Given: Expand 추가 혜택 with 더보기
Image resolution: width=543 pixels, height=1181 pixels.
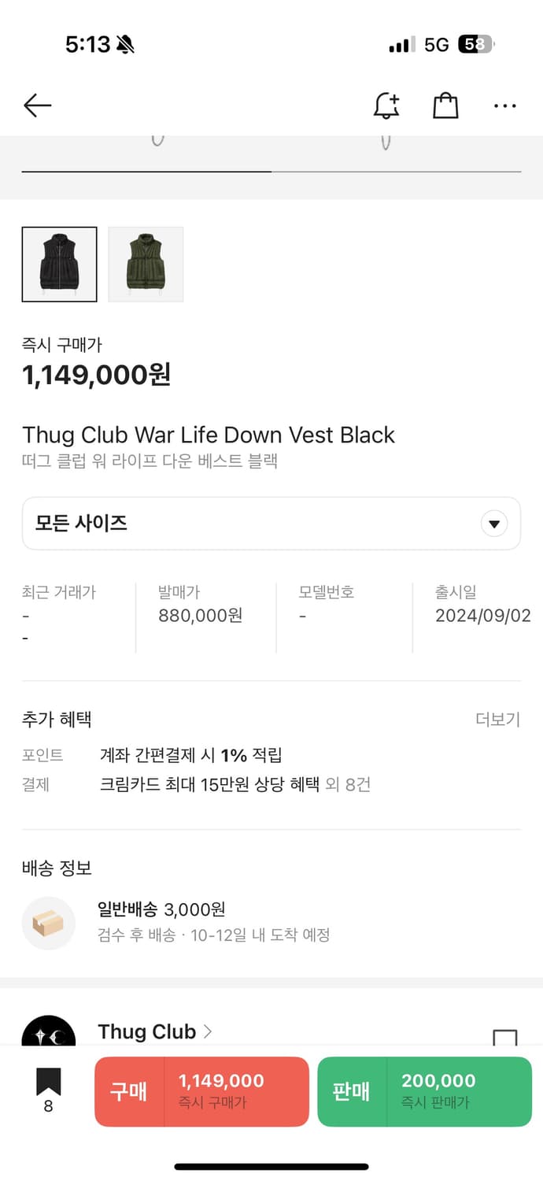Looking at the screenshot, I should (497, 720).
